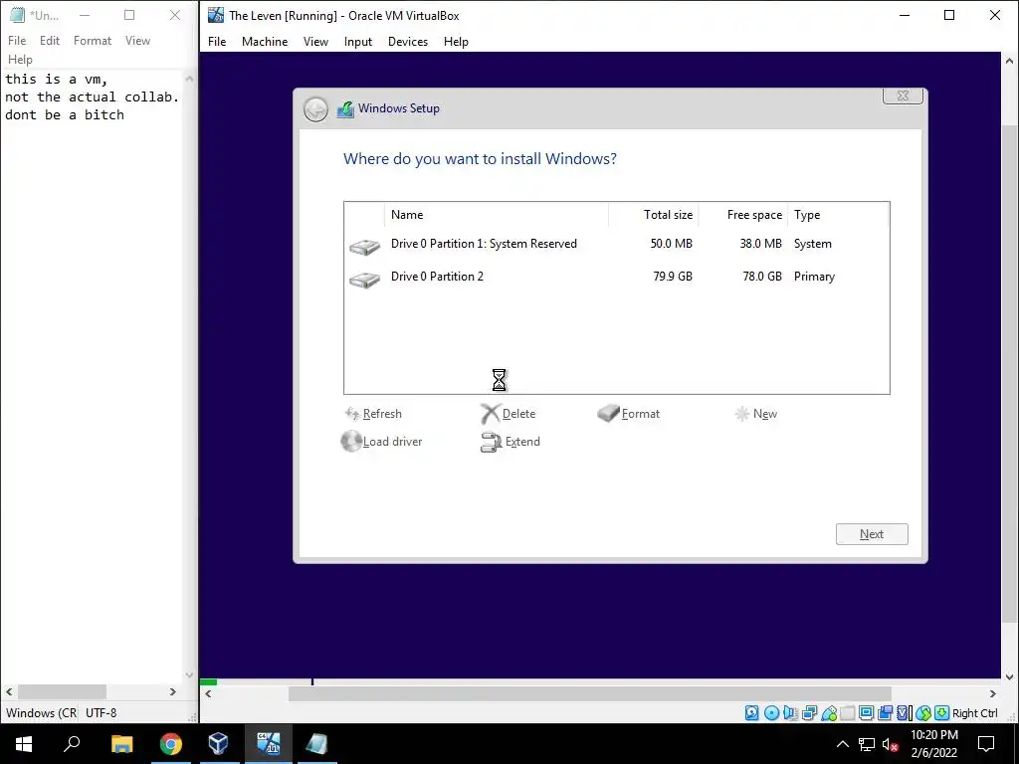1019x764 pixels.
Task: Click the Notepad horizontal scrollbar thumb
Action: point(62,692)
